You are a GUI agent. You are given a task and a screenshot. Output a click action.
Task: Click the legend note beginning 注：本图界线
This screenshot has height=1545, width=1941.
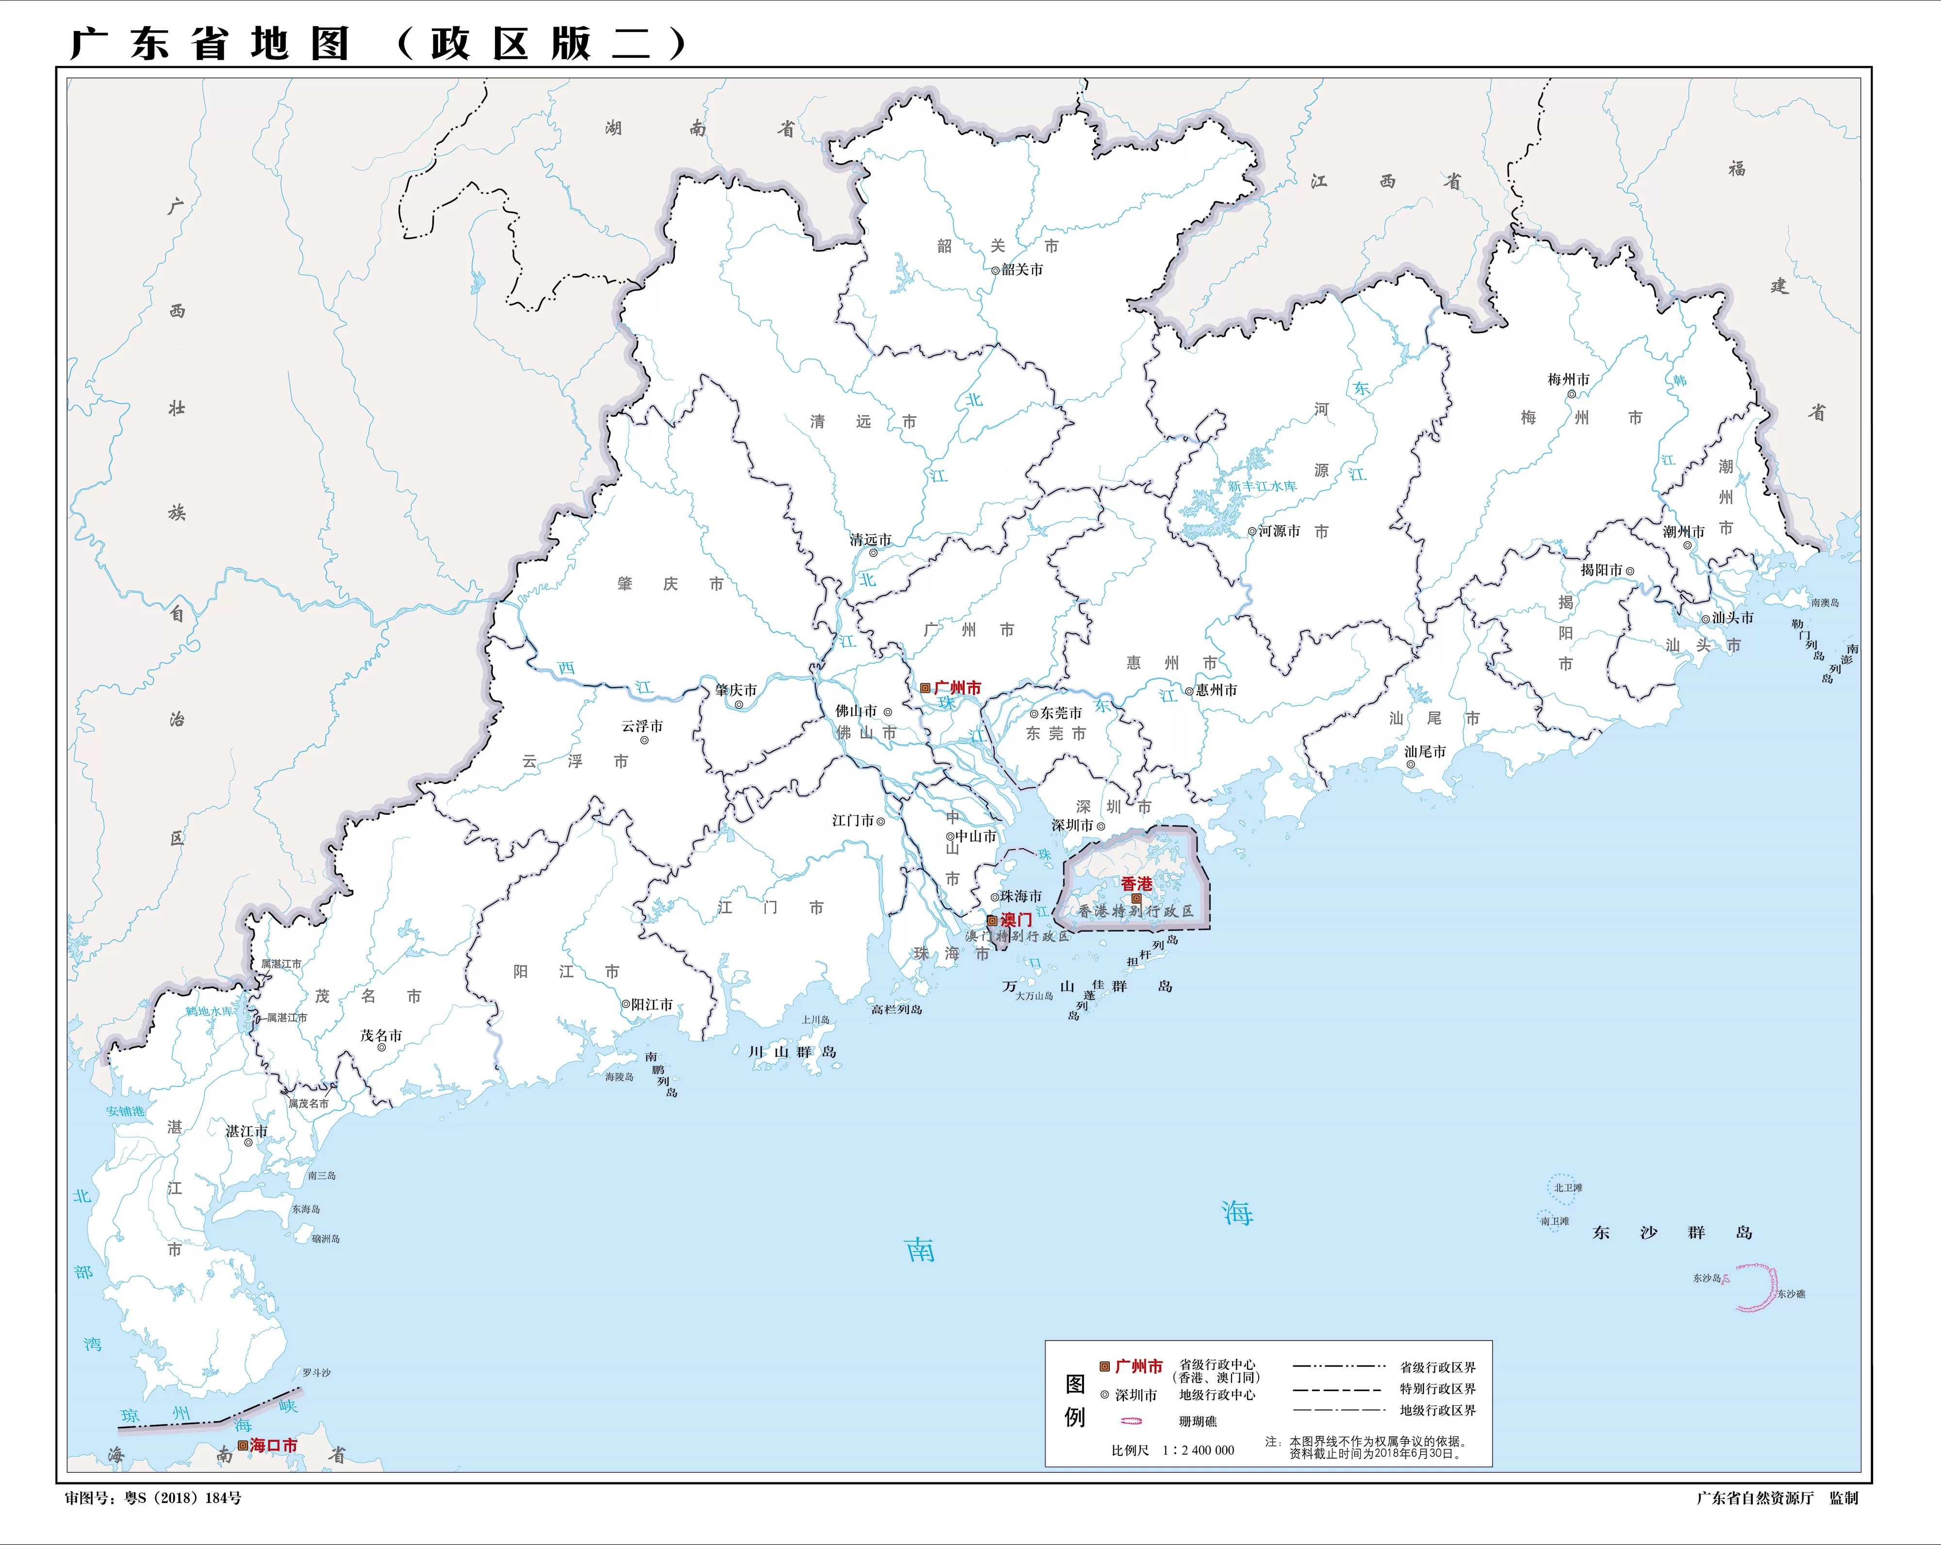(x=1366, y=1448)
